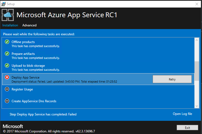
Task: Click the green check icon beside Offline products
Action: pos(7,42)
